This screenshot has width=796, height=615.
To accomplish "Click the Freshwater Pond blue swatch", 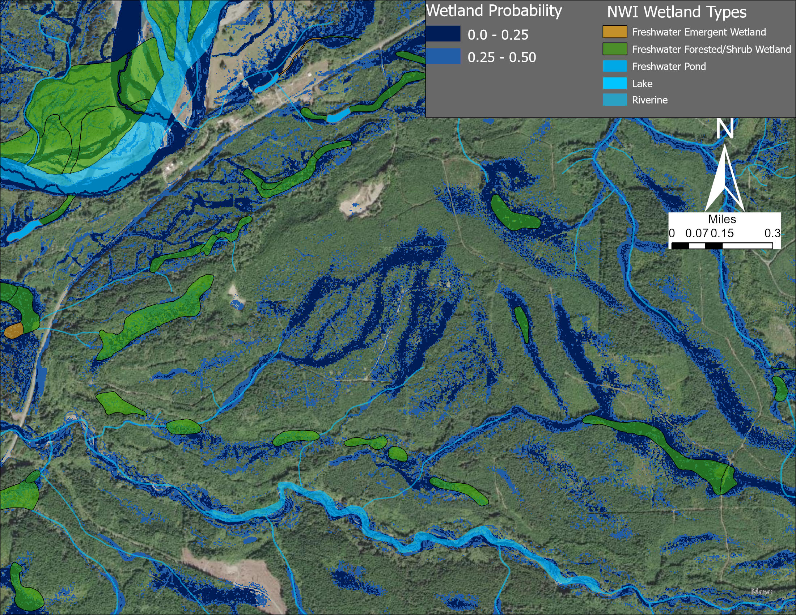I will click(615, 66).
